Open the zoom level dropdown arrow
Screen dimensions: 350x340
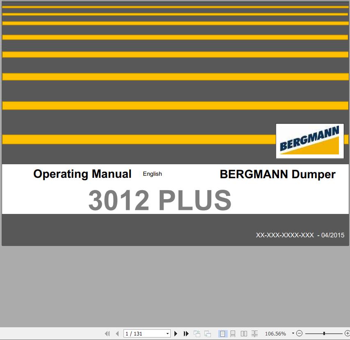point(293,333)
